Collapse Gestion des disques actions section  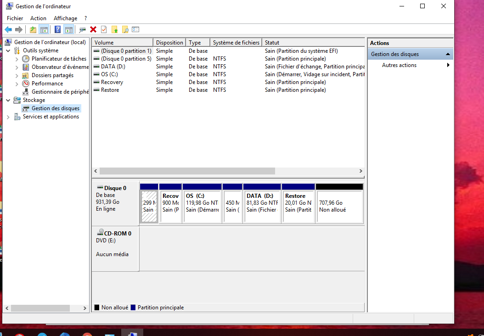(x=448, y=54)
